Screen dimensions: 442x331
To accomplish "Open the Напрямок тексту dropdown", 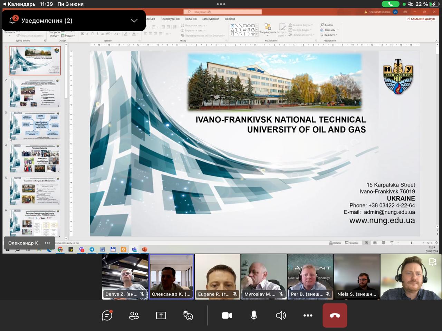I will (194, 25).
